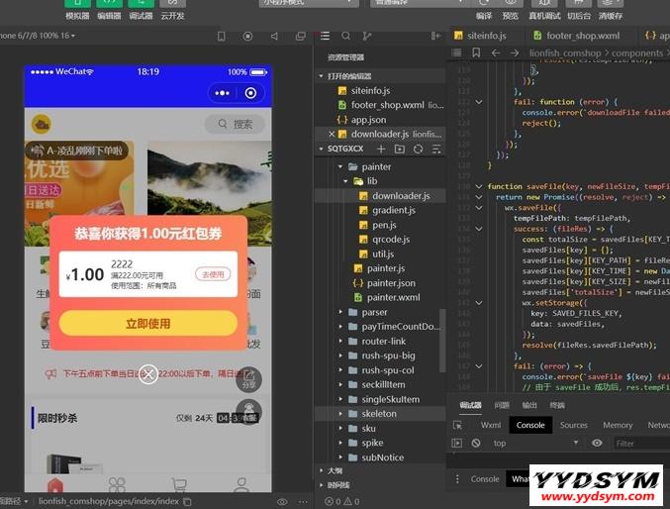
Task: Switch to the footer_shop.wxml editor tab
Action: 575,35
